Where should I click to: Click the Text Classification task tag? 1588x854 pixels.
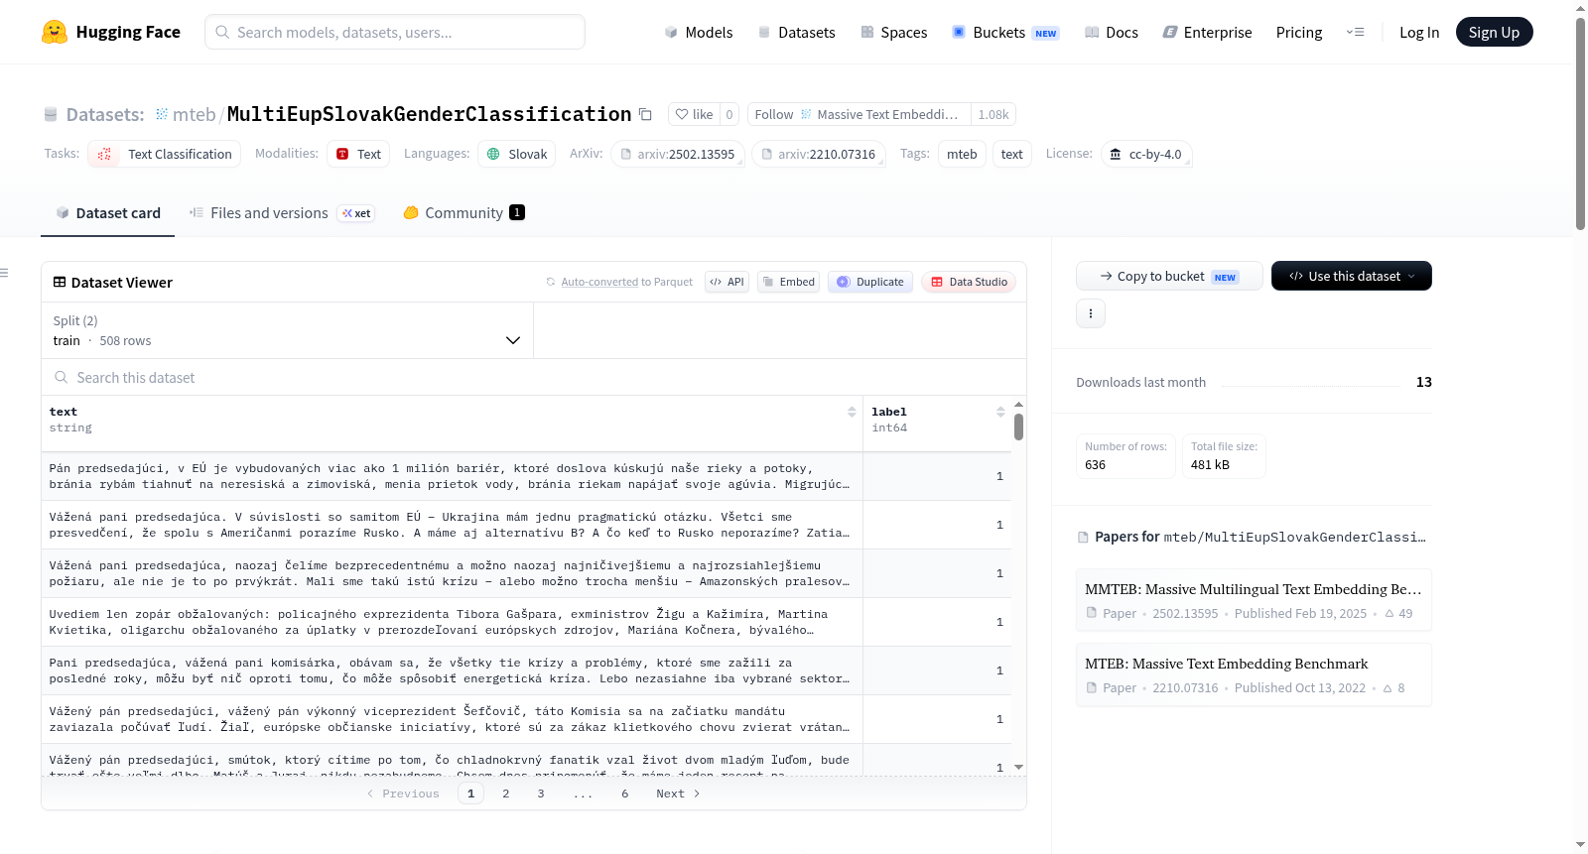click(x=165, y=154)
